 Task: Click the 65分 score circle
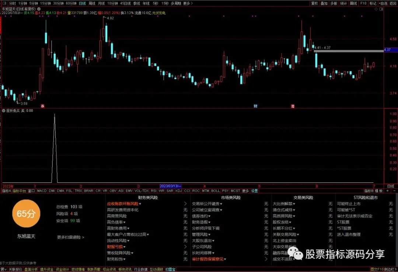click(x=26, y=214)
